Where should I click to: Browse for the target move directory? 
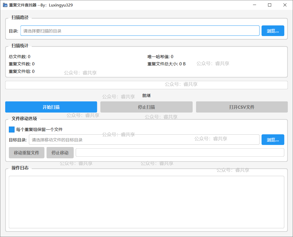click(x=273, y=140)
